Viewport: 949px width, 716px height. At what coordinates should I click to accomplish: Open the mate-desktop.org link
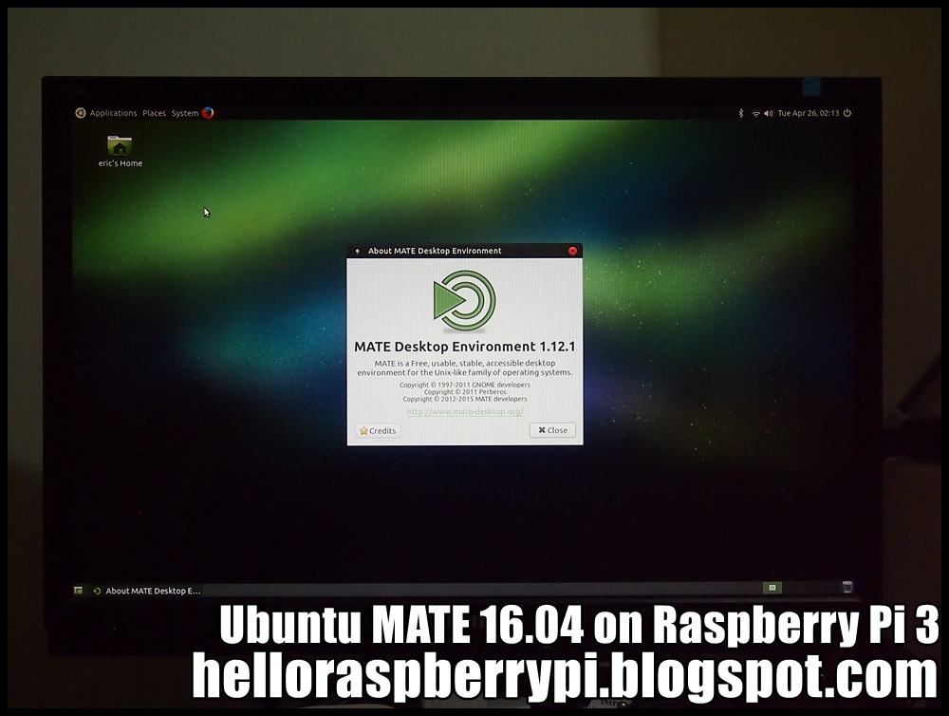(x=465, y=411)
